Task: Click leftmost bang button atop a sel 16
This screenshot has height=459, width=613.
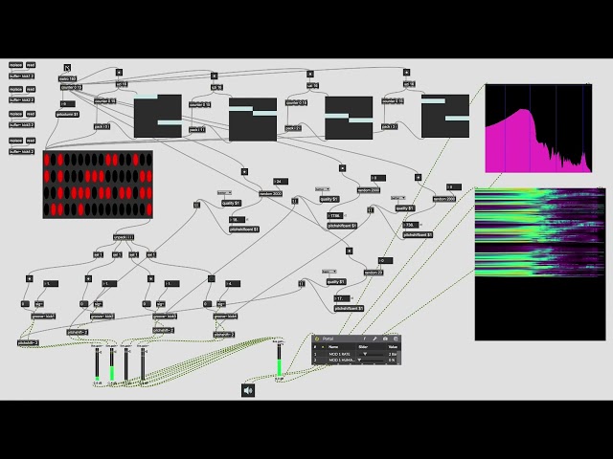Action: tap(119, 73)
